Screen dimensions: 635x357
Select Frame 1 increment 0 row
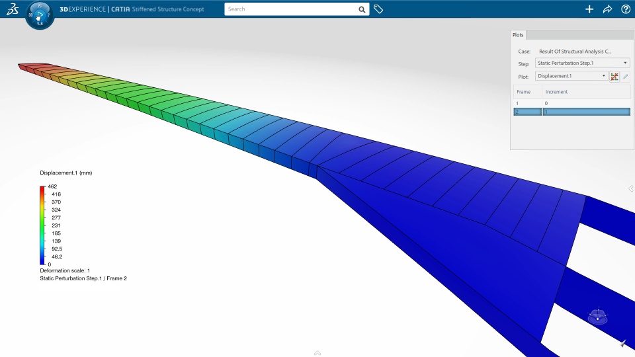(x=571, y=103)
